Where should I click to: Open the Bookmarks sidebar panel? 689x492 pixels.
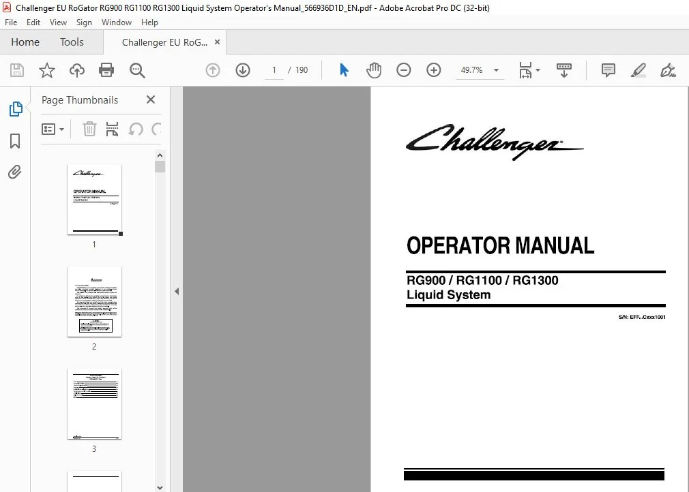coord(15,141)
